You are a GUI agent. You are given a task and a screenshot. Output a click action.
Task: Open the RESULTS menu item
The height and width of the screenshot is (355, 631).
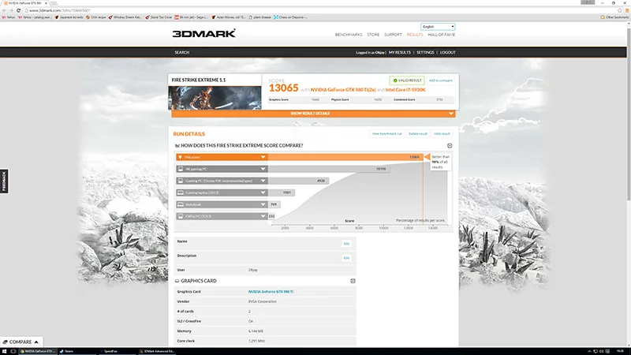pyautogui.click(x=415, y=35)
